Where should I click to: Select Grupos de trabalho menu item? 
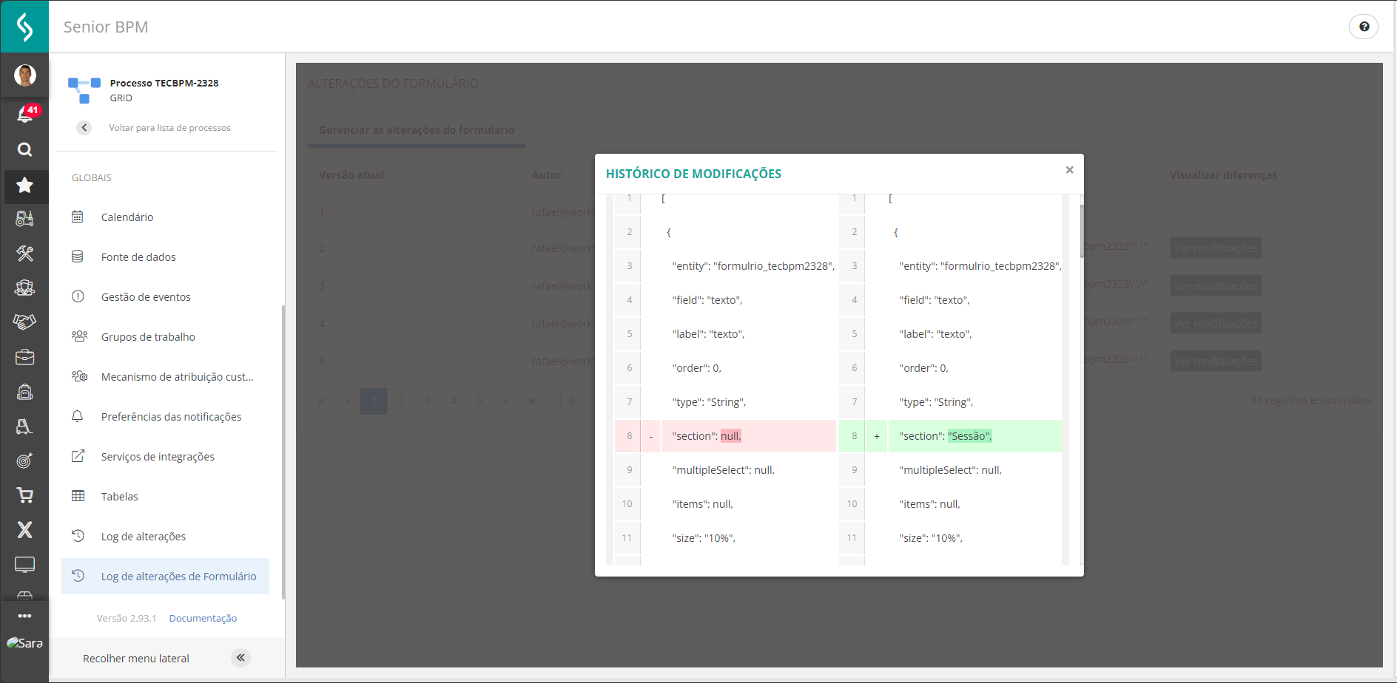click(x=148, y=337)
